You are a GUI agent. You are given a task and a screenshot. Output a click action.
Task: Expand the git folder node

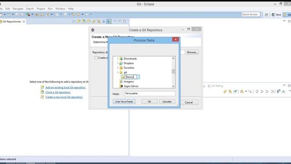coord(118,72)
